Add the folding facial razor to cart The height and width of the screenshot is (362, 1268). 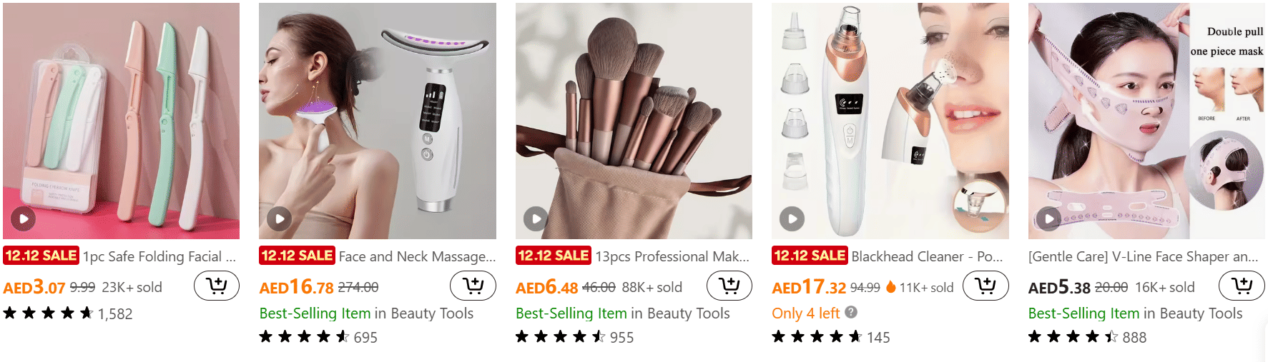point(217,286)
